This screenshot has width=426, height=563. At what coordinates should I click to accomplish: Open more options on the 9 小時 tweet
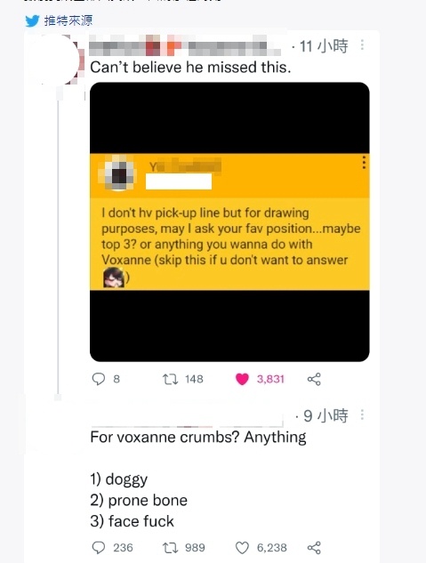(362, 414)
